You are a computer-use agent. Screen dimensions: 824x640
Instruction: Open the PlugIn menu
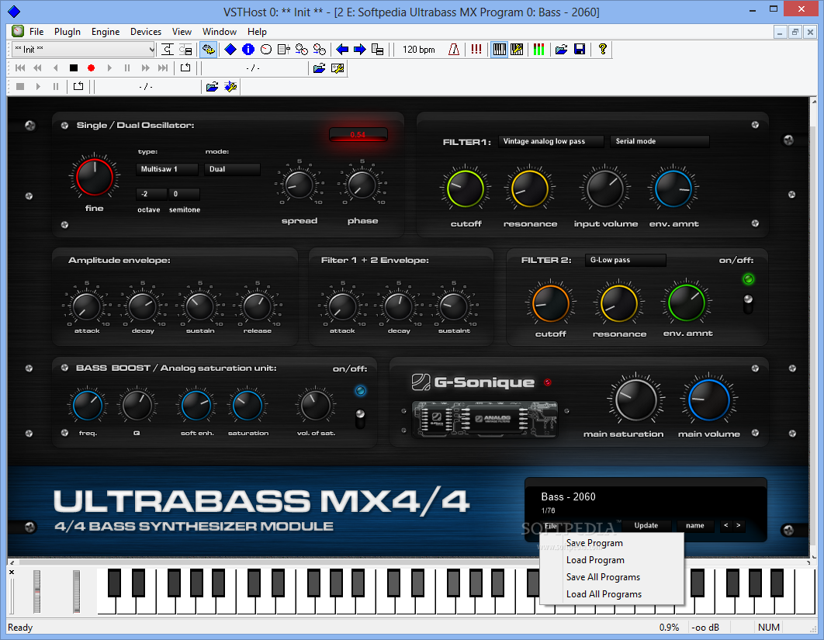[x=68, y=32]
